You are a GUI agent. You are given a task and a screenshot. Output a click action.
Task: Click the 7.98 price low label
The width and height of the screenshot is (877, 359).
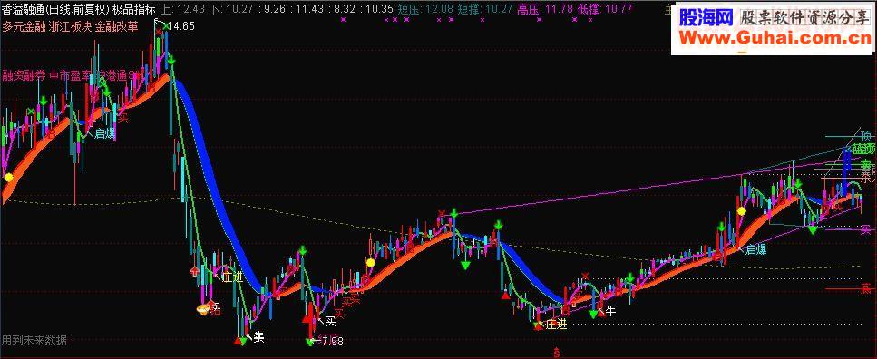pyautogui.click(x=332, y=341)
